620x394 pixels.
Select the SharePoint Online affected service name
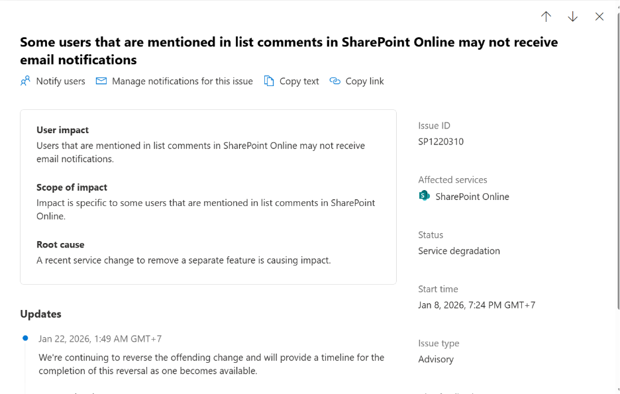[472, 197]
